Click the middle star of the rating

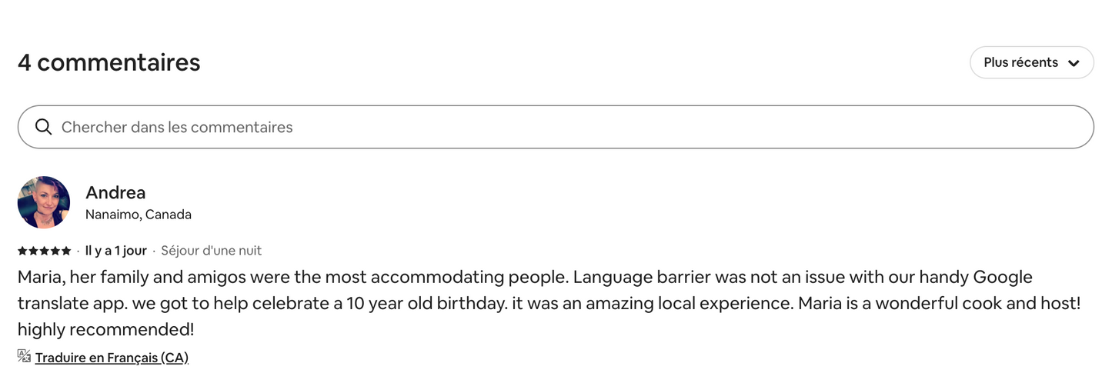click(45, 251)
